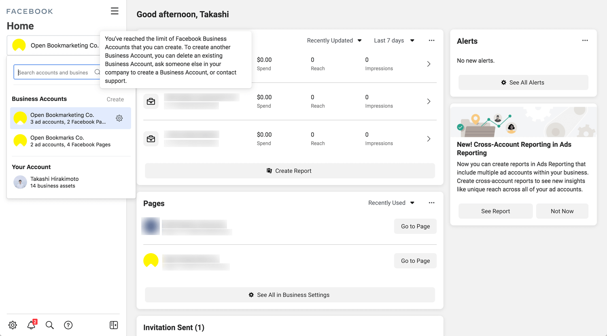
Task: Click the search magnifier in bottom sidebar
Action: [50, 325]
